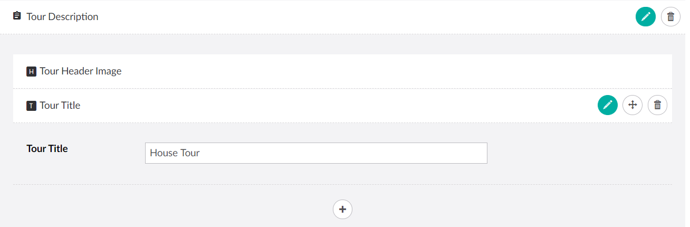The image size is (690, 227).
Task: Click empty right end of Tour Title input
Action: pos(469,153)
